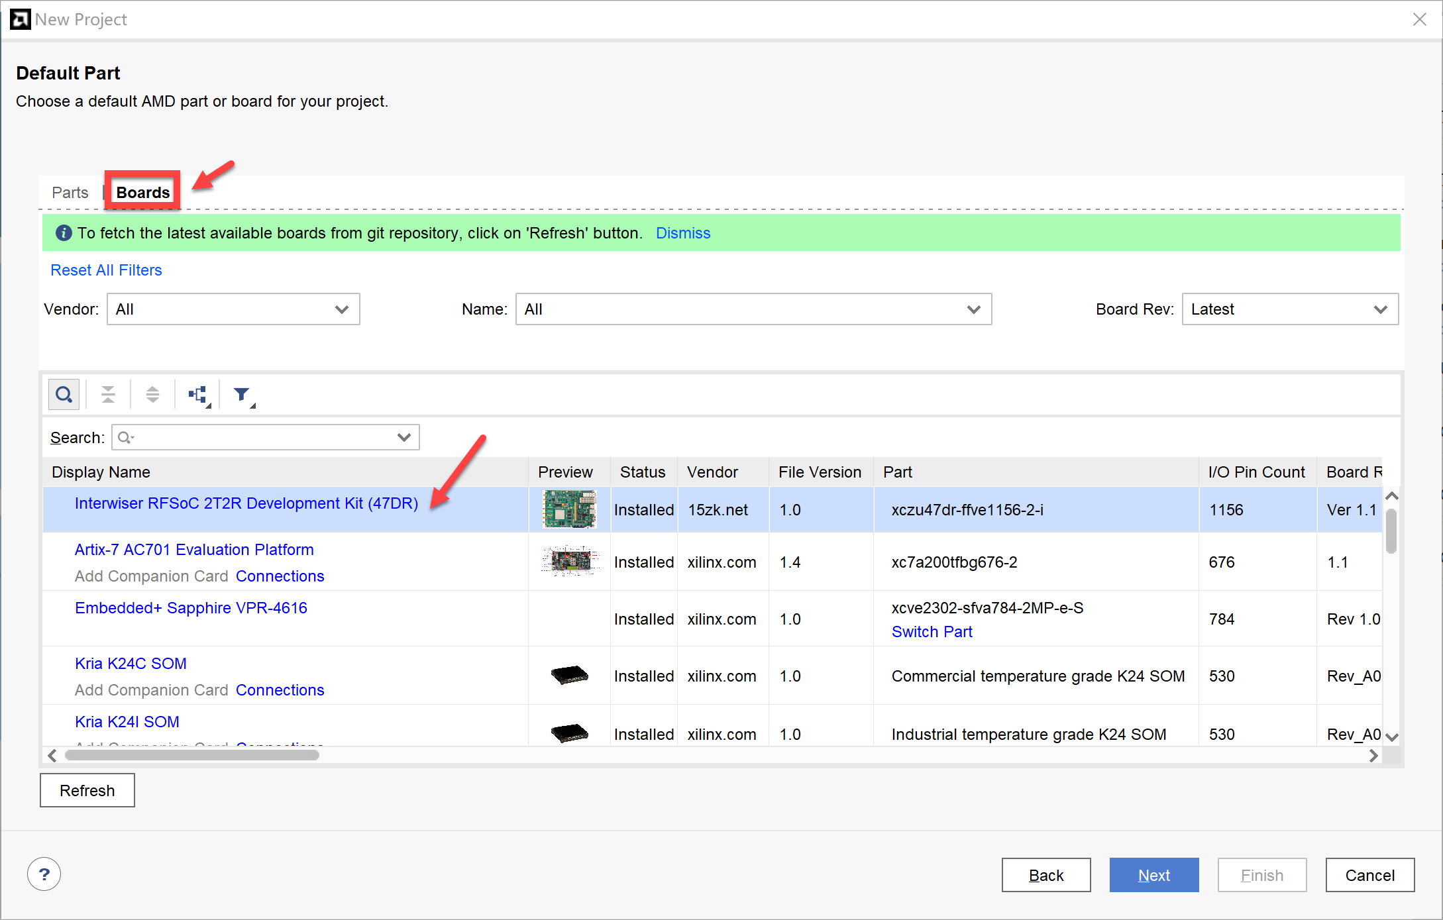This screenshot has width=1443, height=920.
Task: Click the board list vertical scrollbar thumb
Action: tap(1391, 531)
